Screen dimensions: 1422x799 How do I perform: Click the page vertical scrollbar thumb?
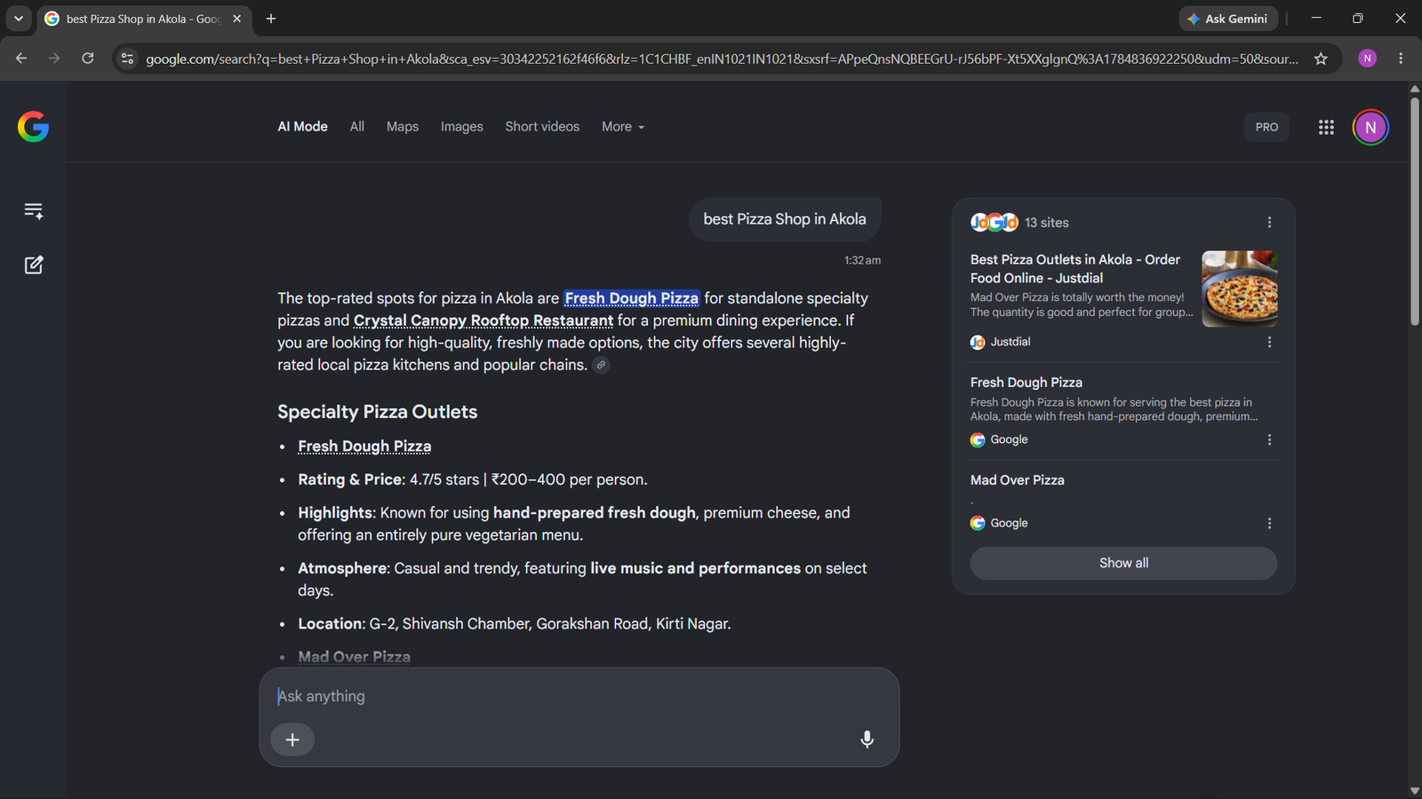coord(1414,210)
